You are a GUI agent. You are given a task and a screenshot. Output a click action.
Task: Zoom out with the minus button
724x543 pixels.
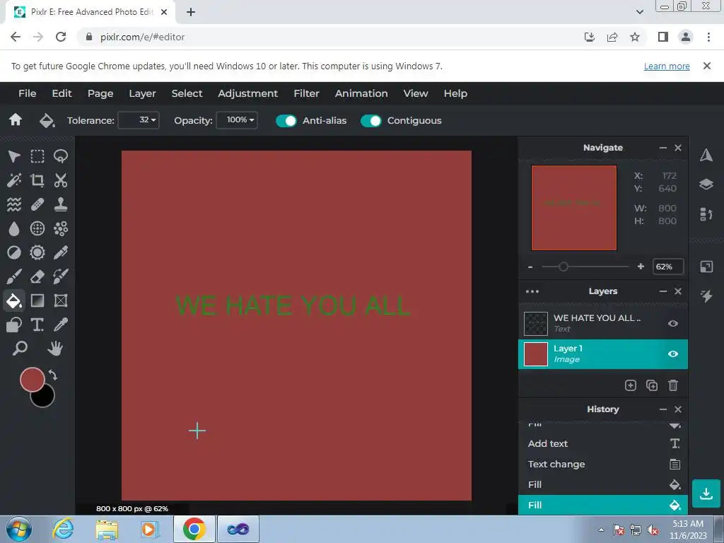530,267
